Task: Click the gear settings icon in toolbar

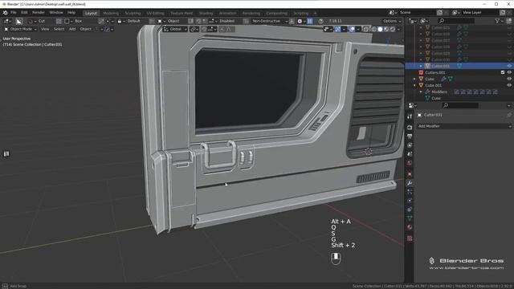Action: [300, 21]
